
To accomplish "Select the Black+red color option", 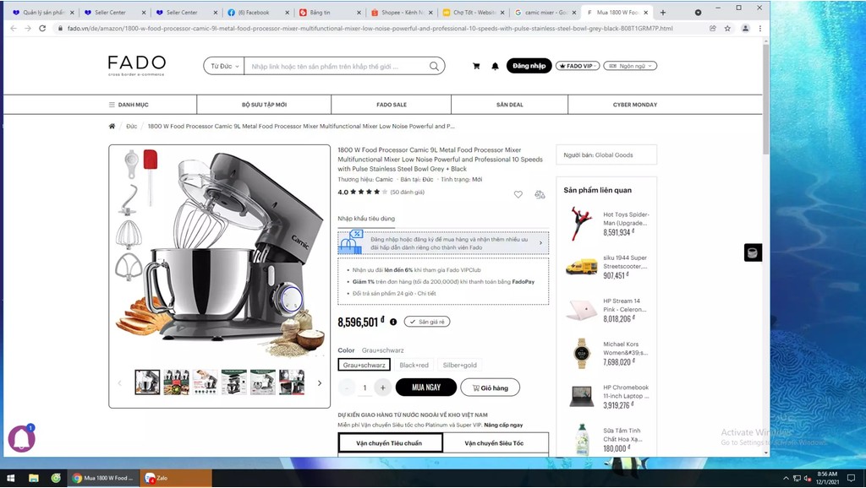I will 414,365.
